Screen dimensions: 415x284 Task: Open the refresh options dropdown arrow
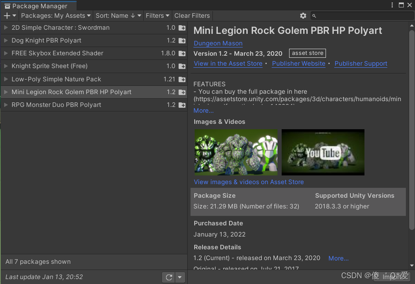pos(180,277)
